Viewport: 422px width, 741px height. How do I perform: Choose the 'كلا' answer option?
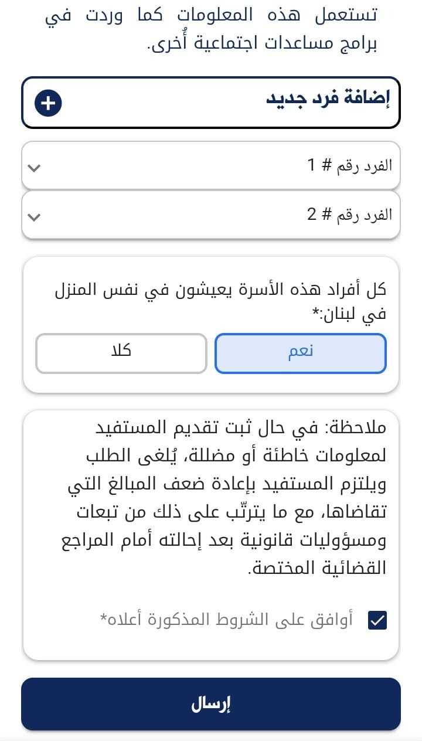coord(121,353)
